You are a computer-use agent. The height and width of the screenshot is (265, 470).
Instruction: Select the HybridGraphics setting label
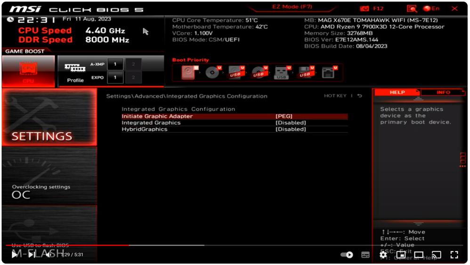click(145, 129)
